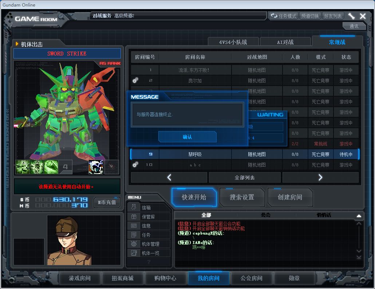Select the first green skill icon under mech
This screenshot has height=289, width=375.
pyautogui.click(x=23, y=167)
